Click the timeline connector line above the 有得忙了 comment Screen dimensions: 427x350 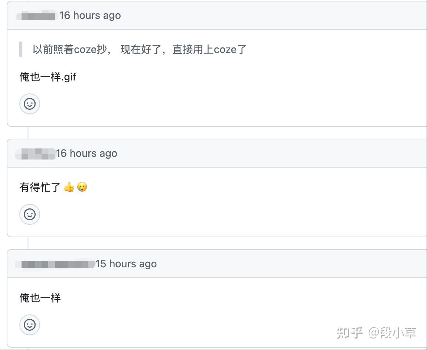tap(28, 133)
